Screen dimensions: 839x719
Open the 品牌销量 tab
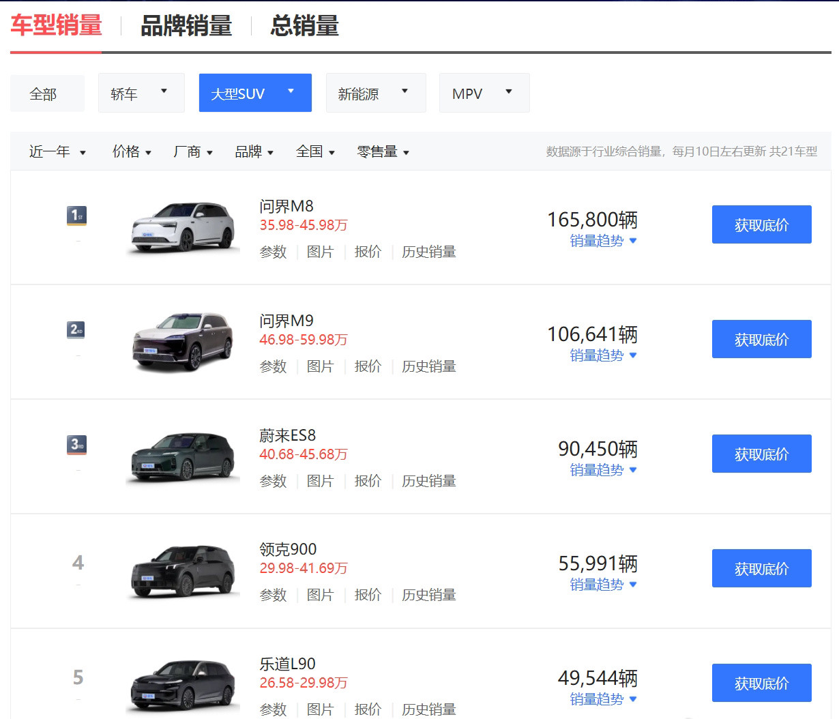point(186,26)
